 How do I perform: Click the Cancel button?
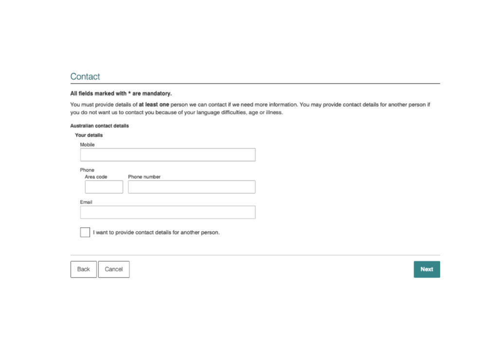(x=114, y=269)
